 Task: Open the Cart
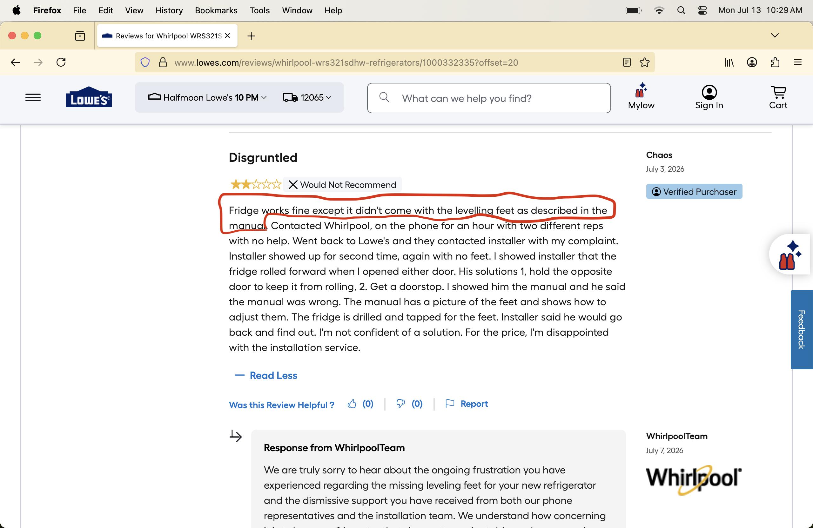click(778, 97)
